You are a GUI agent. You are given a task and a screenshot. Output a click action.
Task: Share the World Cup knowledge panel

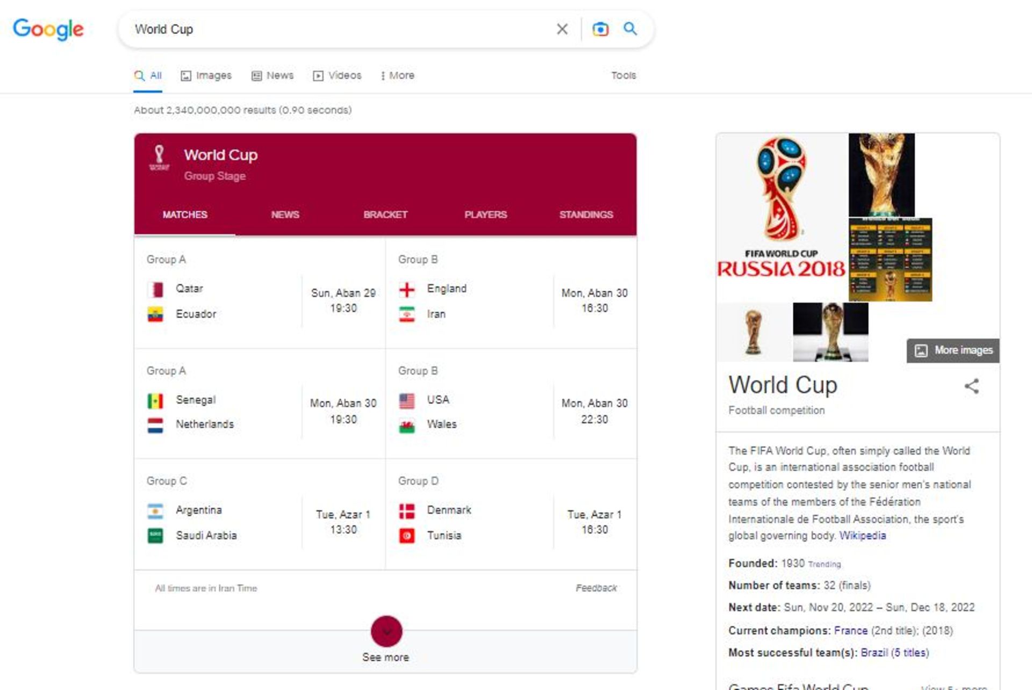(x=971, y=386)
